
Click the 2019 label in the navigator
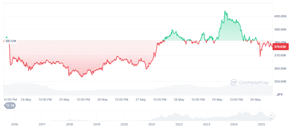click(97, 124)
